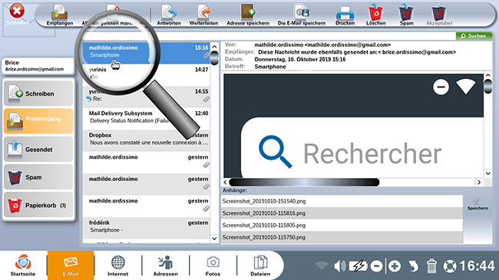This screenshot has height=280, width=499.
Task: Open the Posteingang inbox folder
Action: [38, 121]
